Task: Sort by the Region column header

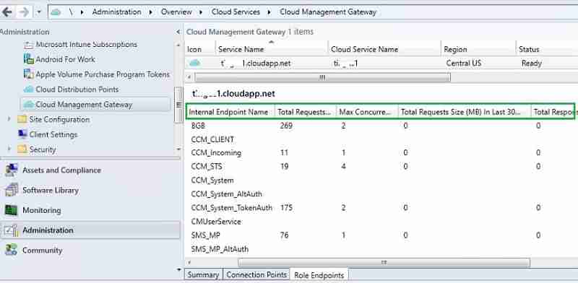Action: tap(478, 49)
